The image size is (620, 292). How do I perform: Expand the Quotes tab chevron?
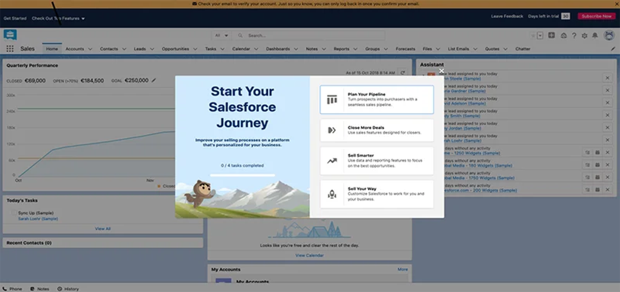coord(505,49)
